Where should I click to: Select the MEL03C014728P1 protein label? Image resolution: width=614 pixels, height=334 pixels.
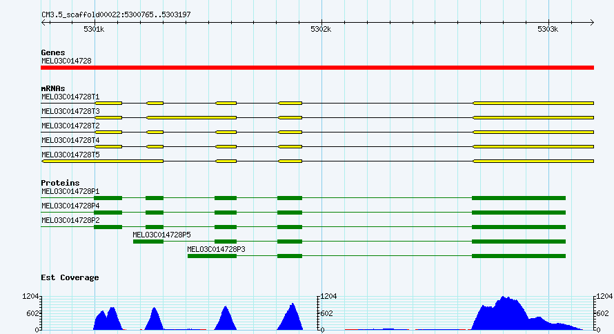[70, 191]
